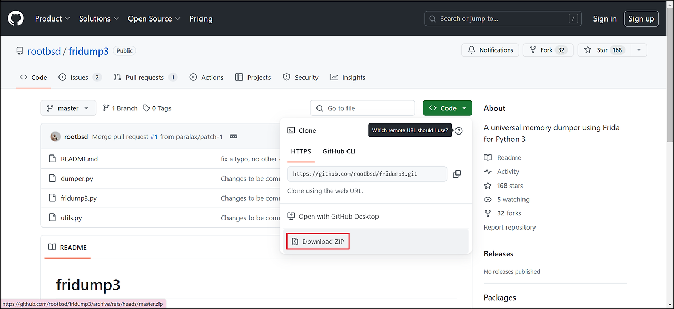The image size is (674, 309).
Task: Open the fridump3 repository link
Action: click(88, 51)
